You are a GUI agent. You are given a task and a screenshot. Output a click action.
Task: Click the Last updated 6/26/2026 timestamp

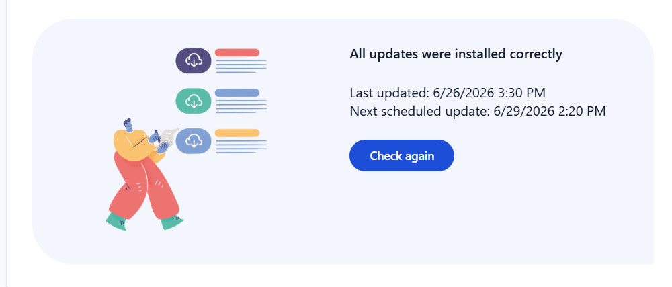pyautogui.click(x=448, y=93)
